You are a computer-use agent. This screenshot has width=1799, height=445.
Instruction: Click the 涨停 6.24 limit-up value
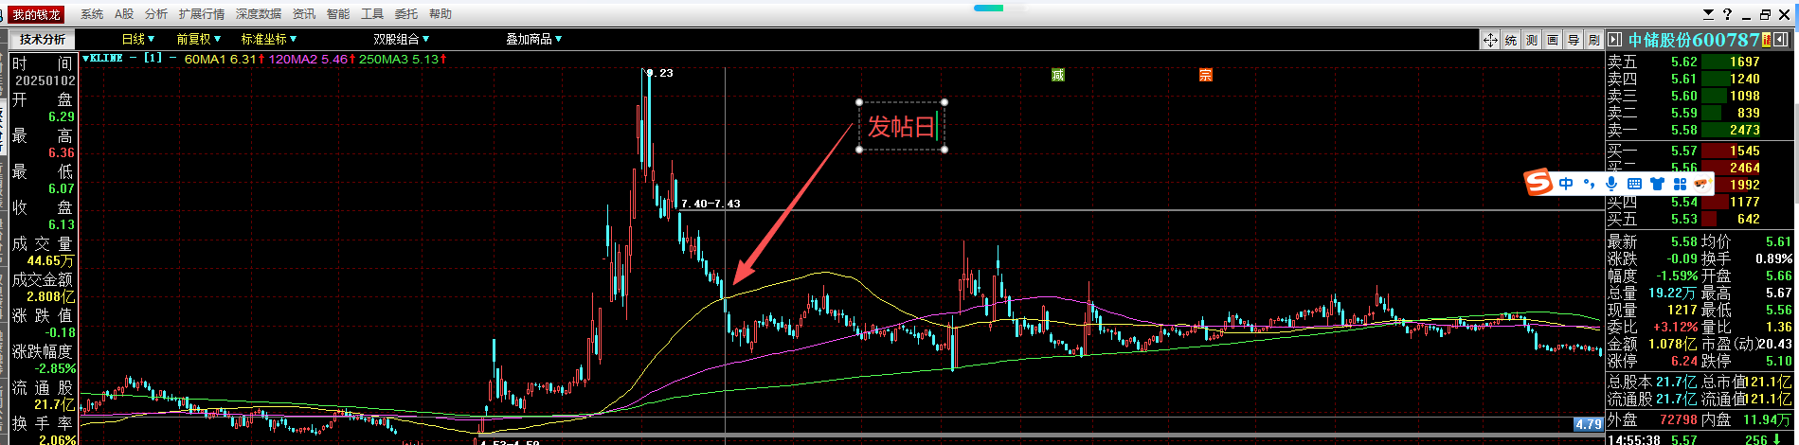1683,361
